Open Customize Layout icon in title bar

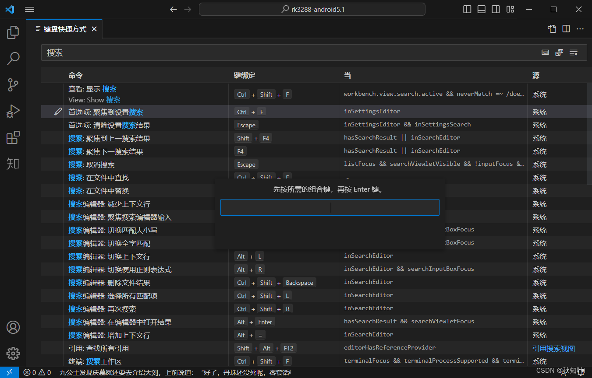(510, 9)
